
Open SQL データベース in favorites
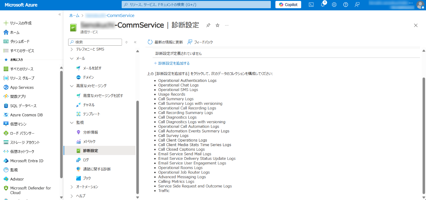tap(20, 106)
